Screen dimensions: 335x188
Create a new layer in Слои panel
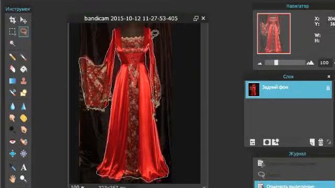[x=312, y=142]
